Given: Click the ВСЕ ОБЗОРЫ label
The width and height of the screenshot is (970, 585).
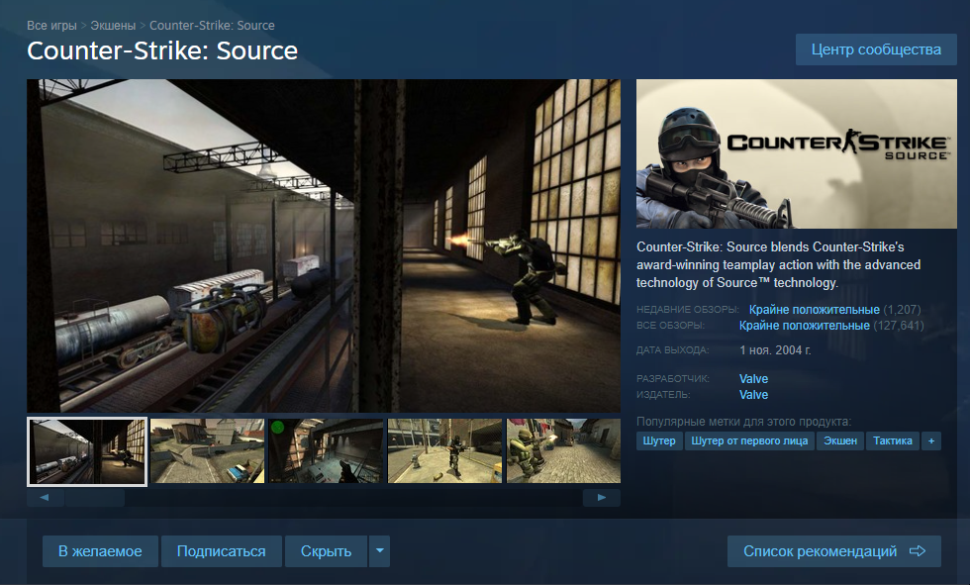Looking at the screenshot, I should pyautogui.click(x=671, y=326).
